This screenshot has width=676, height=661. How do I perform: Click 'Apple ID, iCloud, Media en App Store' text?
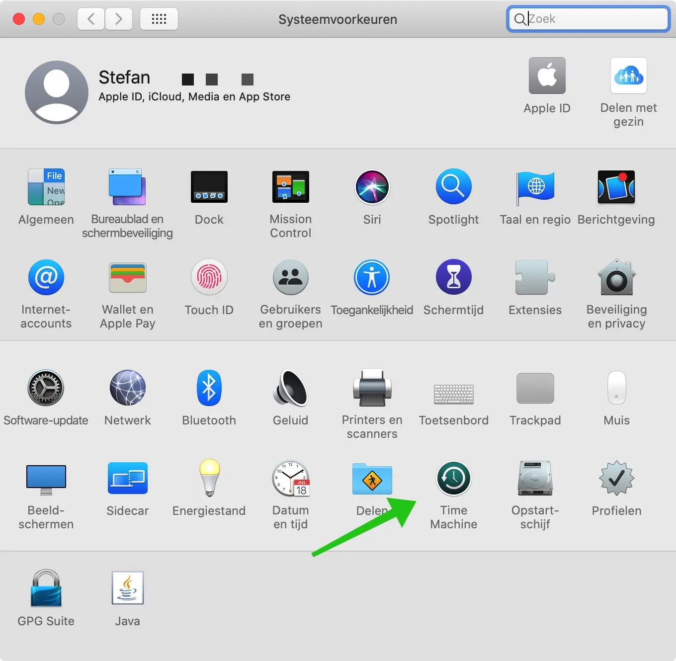pos(194,96)
